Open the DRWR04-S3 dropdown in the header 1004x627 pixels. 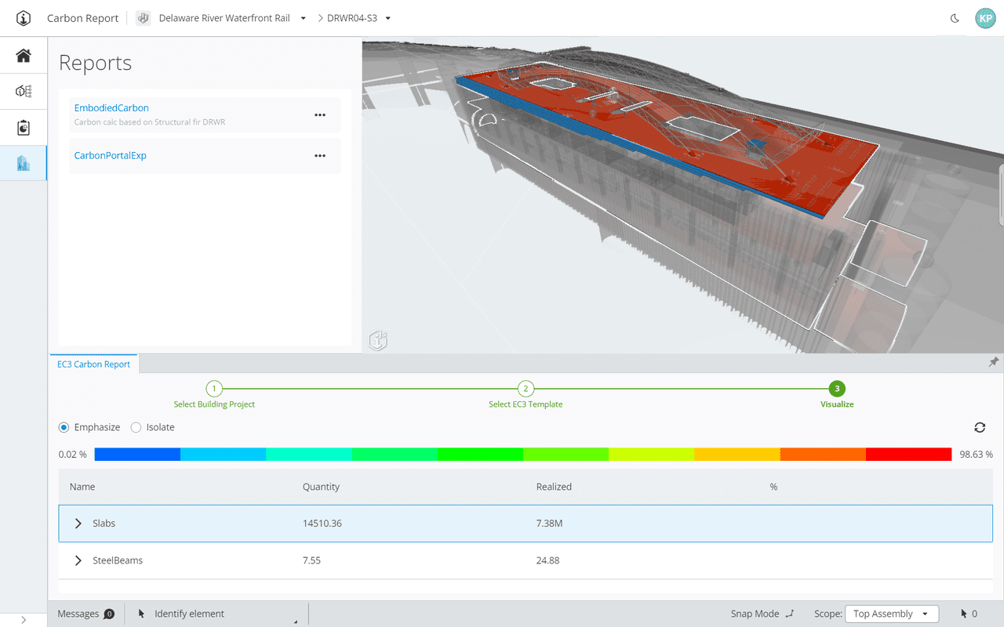pyautogui.click(x=387, y=17)
